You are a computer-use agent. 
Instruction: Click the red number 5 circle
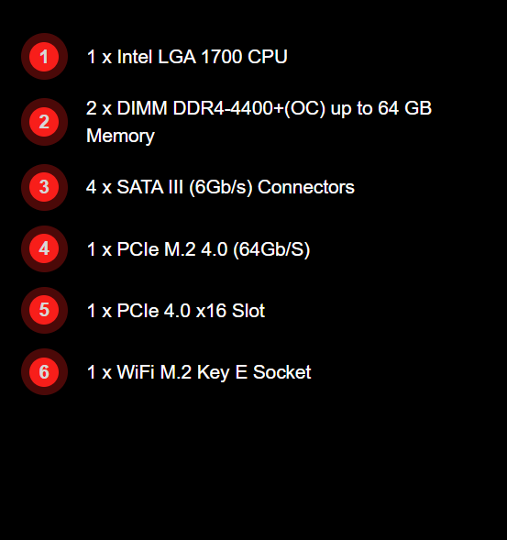(x=44, y=310)
